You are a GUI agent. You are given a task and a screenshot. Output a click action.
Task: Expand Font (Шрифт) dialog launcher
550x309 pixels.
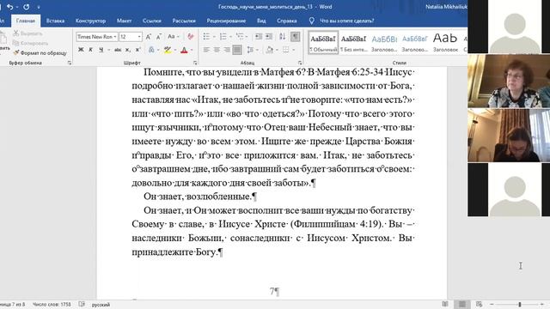coord(195,63)
